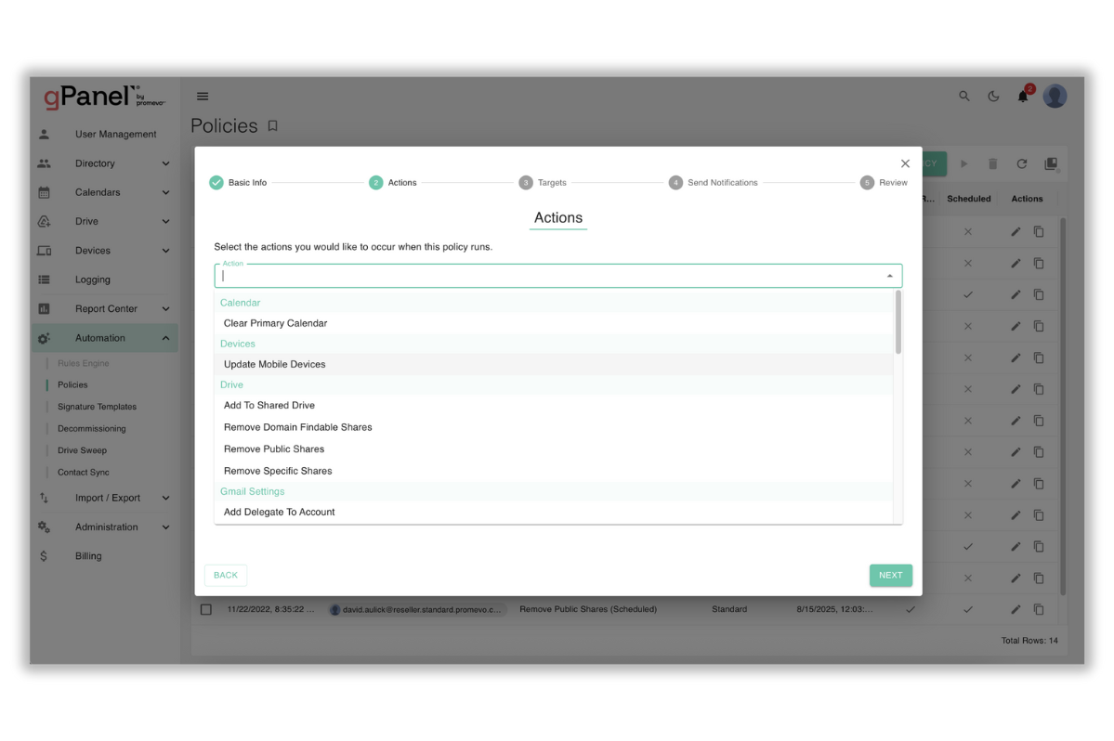The image size is (1114, 741).
Task: Expand the Report Center chevron
Action: click(x=165, y=308)
